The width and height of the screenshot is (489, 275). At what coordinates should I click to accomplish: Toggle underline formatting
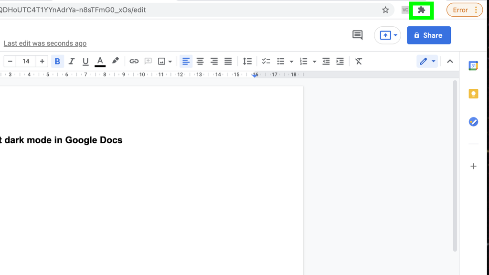pos(85,61)
